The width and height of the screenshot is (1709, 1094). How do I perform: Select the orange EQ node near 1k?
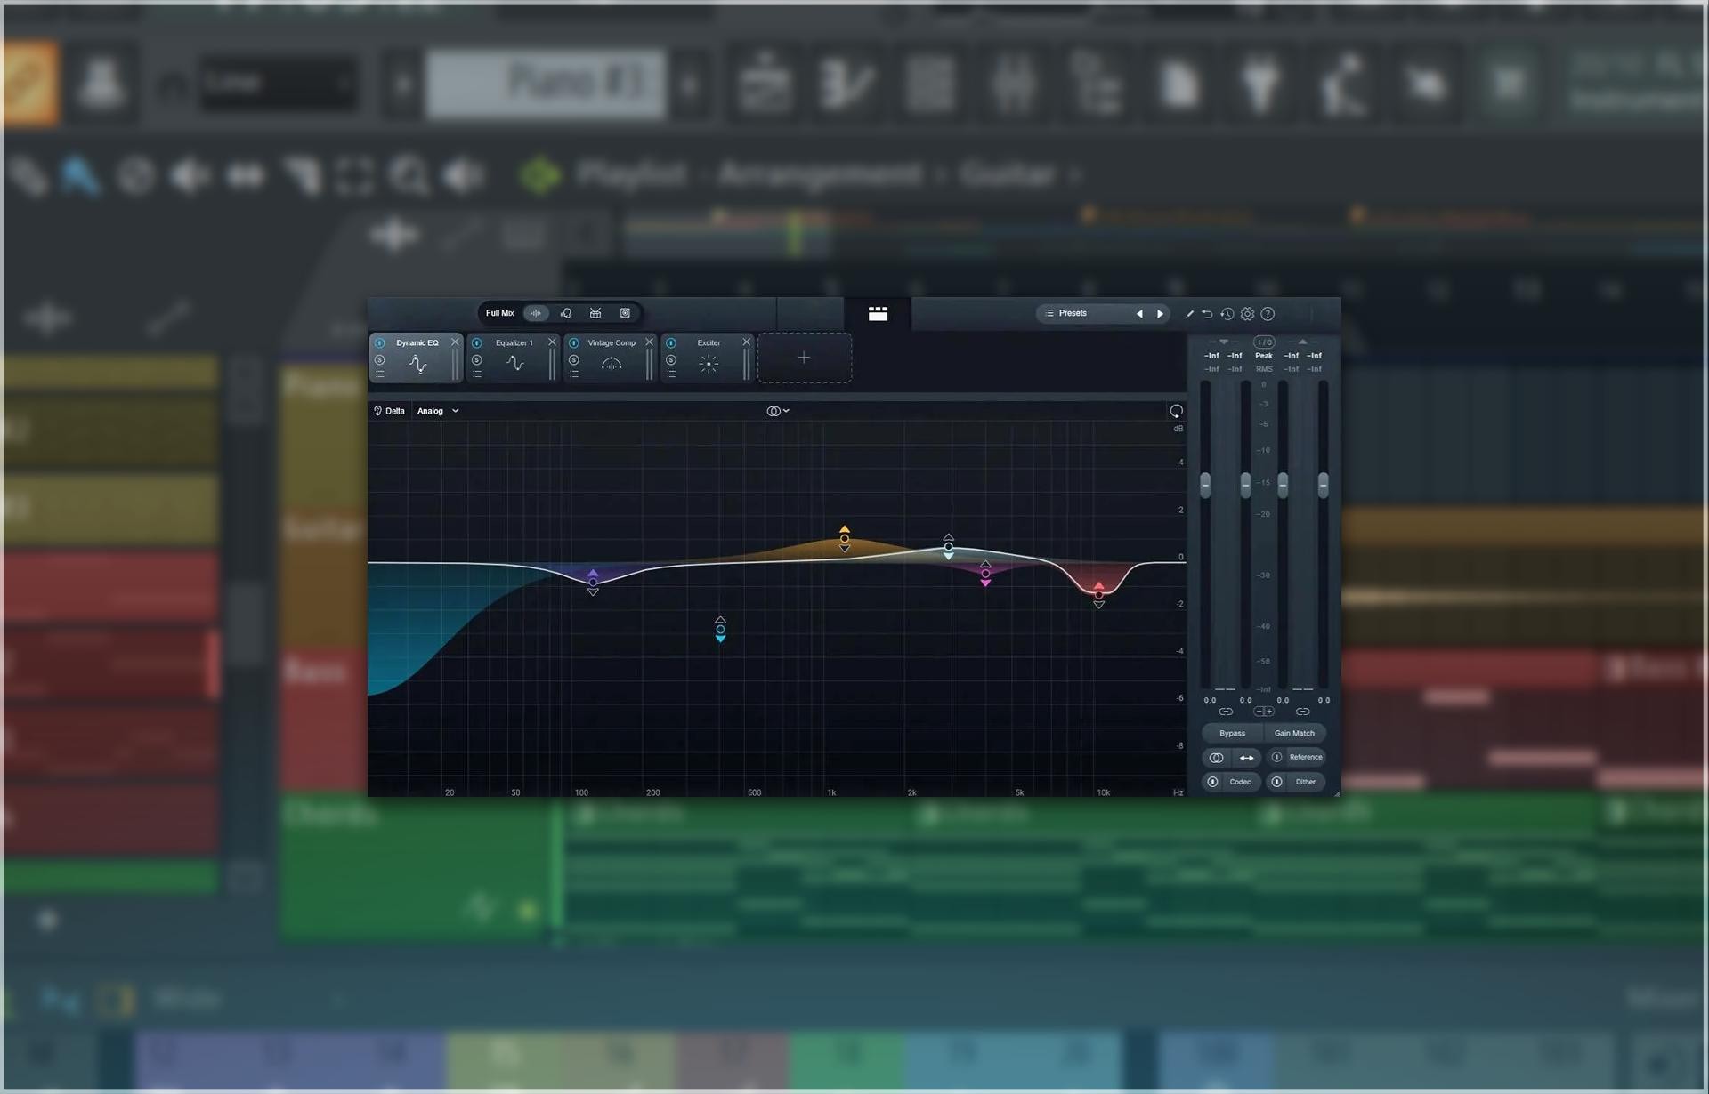pos(845,539)
